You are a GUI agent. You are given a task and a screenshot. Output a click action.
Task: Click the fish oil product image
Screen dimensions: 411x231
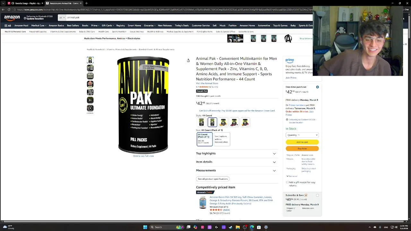tap(203, 203)
